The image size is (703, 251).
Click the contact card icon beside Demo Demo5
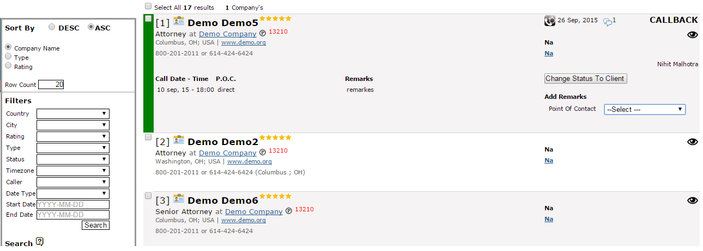(179, 21)
